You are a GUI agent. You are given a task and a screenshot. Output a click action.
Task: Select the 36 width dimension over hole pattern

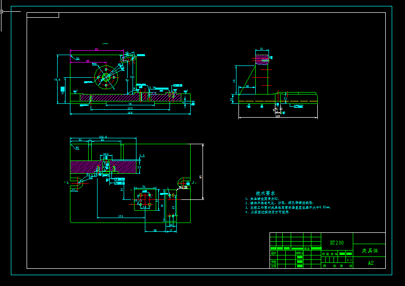coord(144,187)
